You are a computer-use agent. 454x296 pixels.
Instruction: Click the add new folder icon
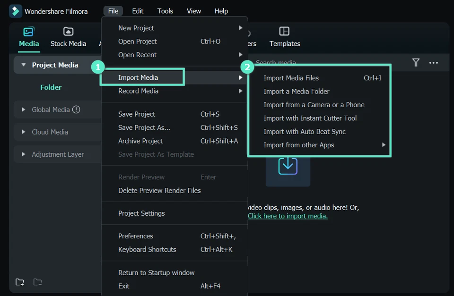(19, 282)
